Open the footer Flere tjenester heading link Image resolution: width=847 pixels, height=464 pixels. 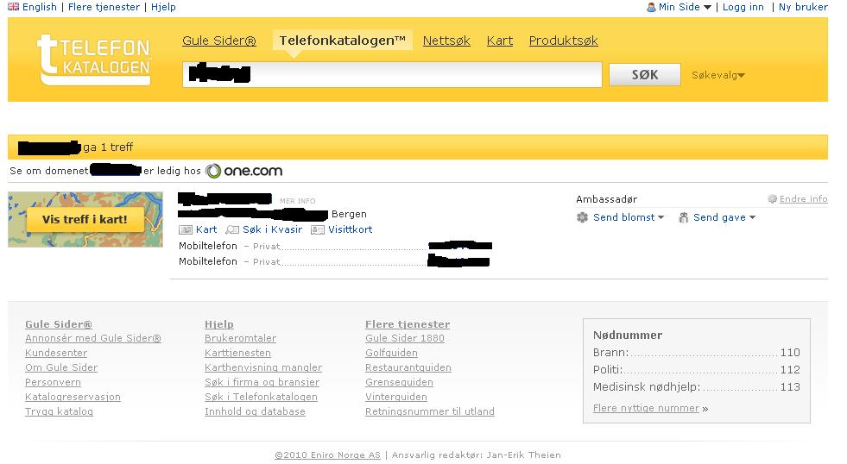[x=408, y=324]
